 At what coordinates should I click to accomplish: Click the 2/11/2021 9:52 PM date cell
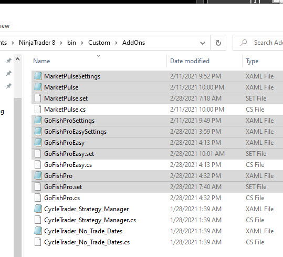point(195,76)
